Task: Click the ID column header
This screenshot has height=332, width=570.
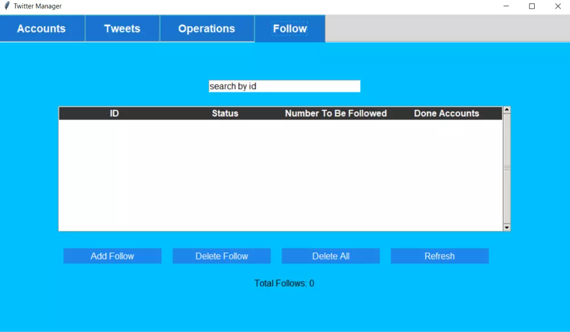Action: click(x=115, y=113)
